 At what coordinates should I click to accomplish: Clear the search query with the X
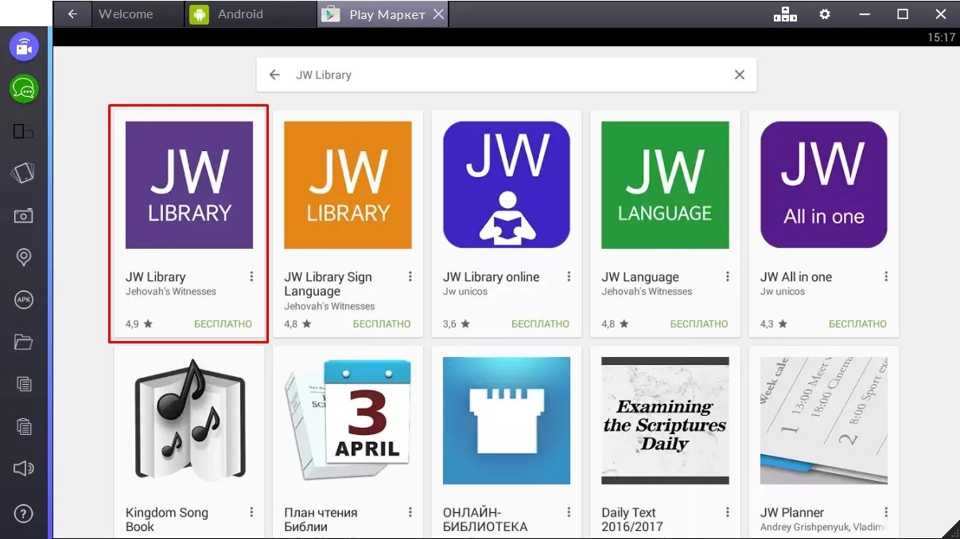[x=740, y=74]
